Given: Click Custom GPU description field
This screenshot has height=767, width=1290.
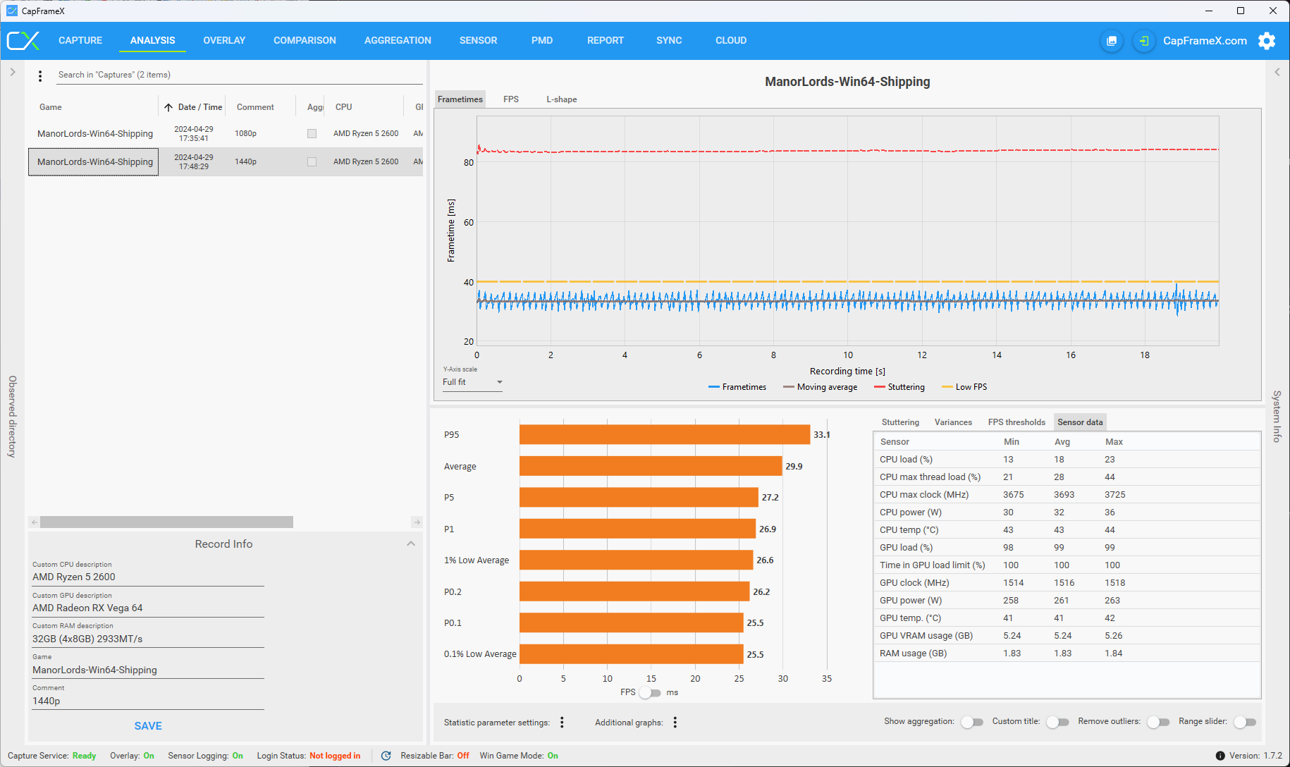Looking at the screenshot, I should pos(148,608).
